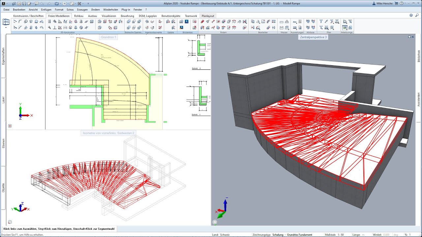Click the '123' icon in Auswertungen group
This screenshot has height=237, width=422.
tap(295, 28)
